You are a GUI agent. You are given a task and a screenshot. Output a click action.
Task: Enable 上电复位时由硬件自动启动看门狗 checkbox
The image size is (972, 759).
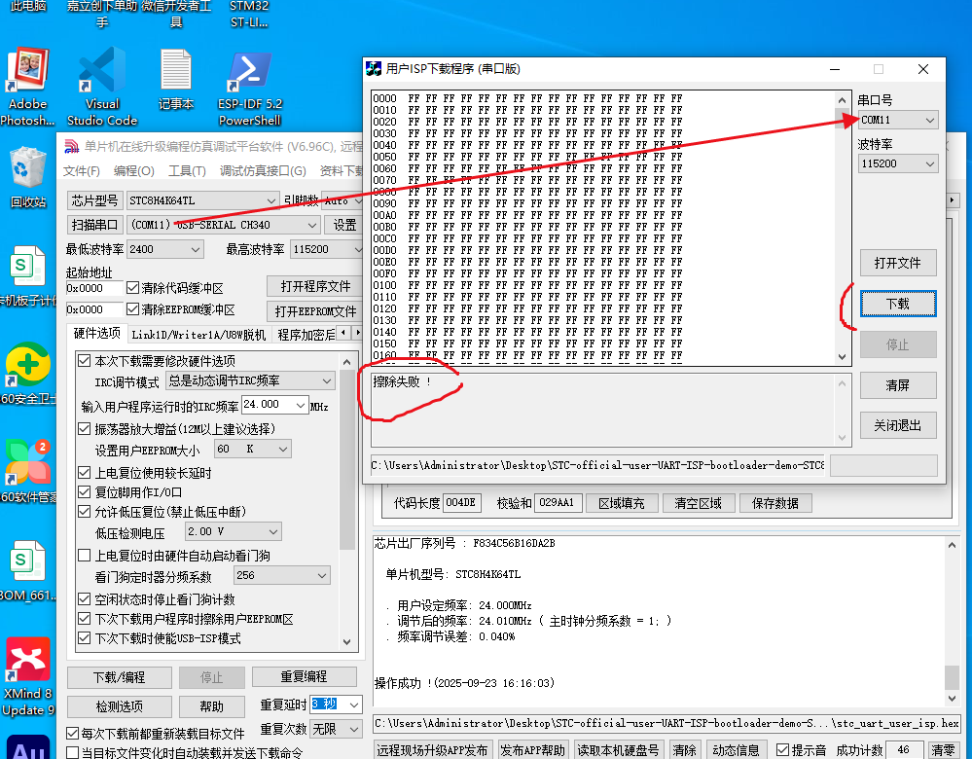85,556
